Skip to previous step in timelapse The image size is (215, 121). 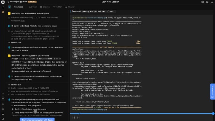(74, 117)
